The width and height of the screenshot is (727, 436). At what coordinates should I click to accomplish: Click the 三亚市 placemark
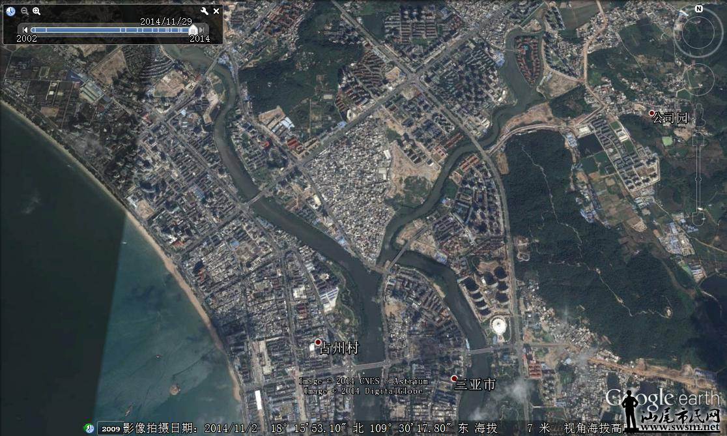454,379
